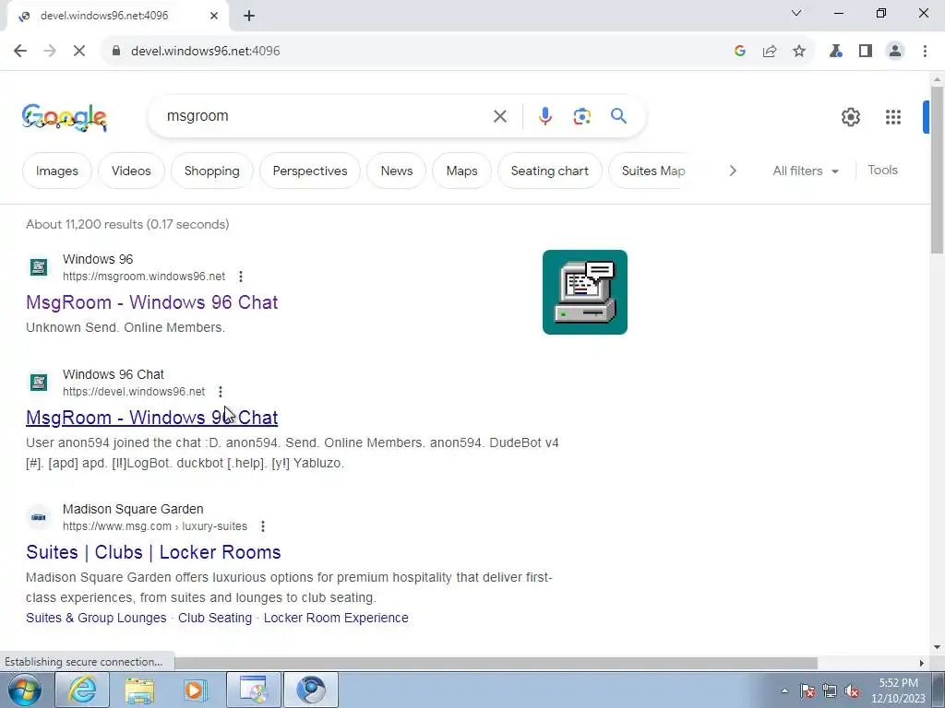This screenshot has height=708, width=945.
Task: Filter results by Perspectives
Action: (x=310, y=171)
